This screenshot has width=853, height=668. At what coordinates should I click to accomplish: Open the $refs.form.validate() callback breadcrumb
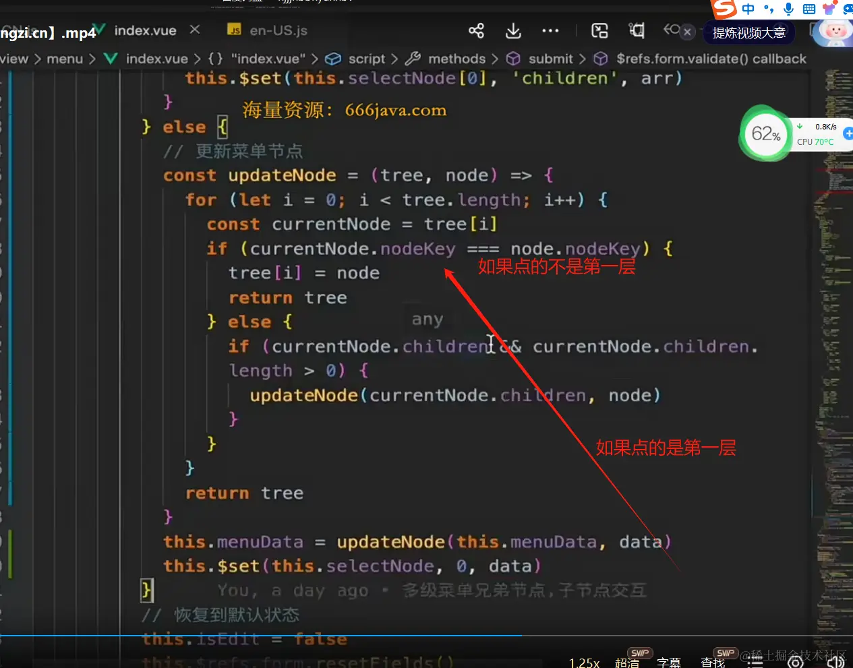(x=711, y=59)
